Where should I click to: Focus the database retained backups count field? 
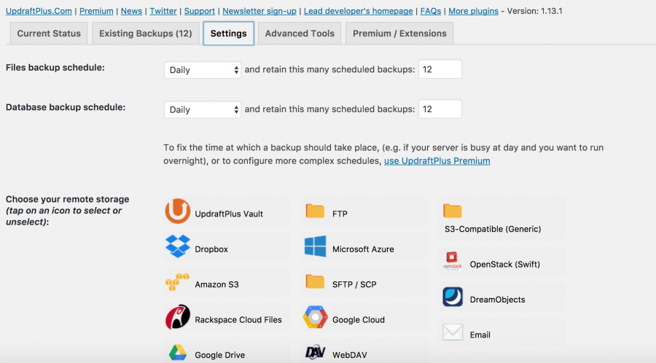click(x=440, y=109)
